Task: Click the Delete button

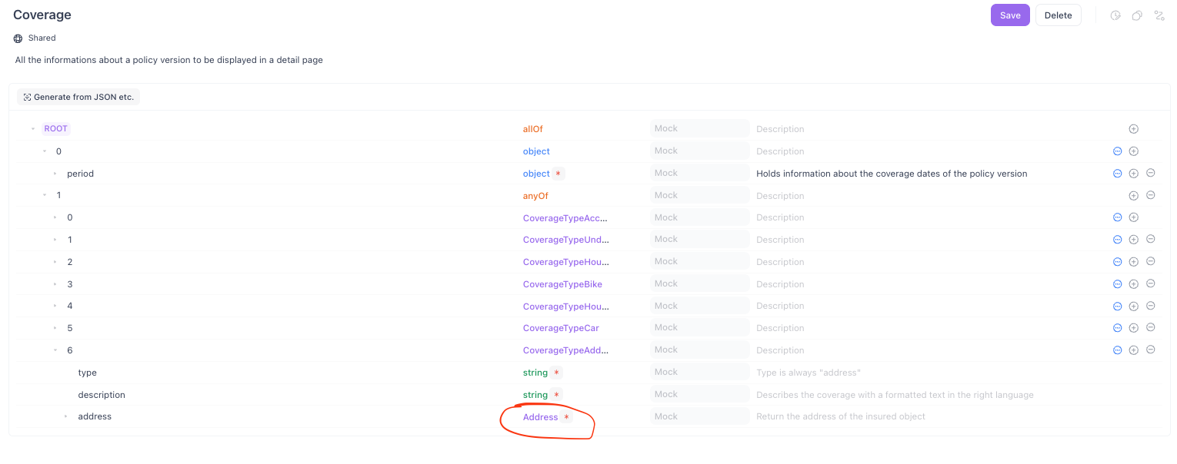Action: [1058, 15]
